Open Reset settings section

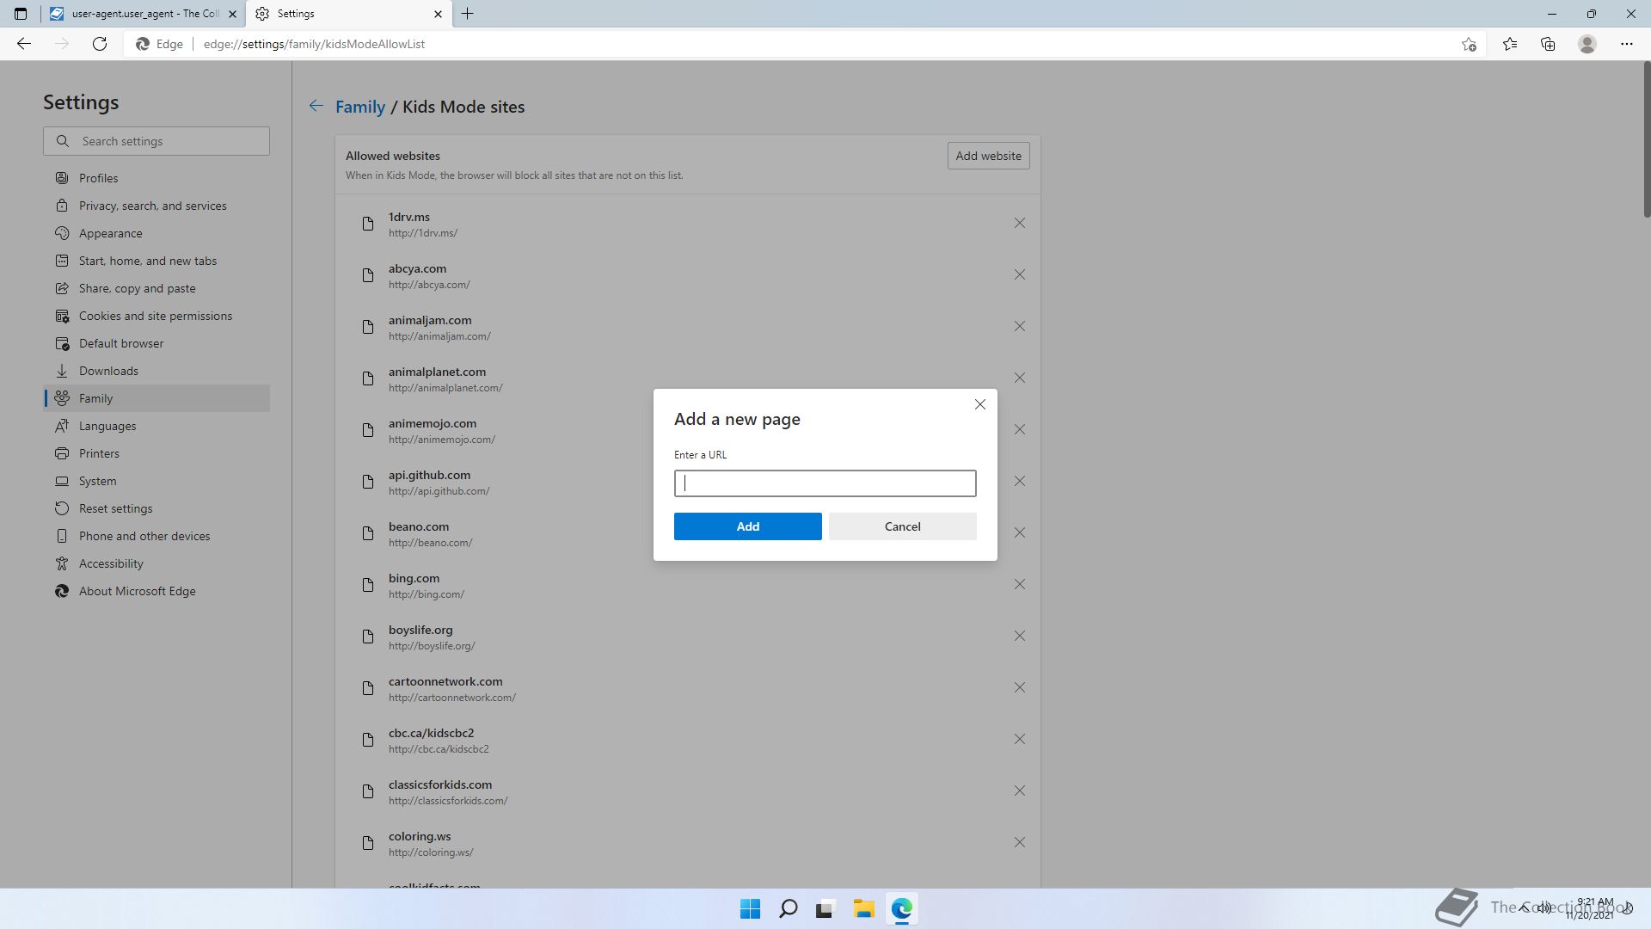[157, 508]
